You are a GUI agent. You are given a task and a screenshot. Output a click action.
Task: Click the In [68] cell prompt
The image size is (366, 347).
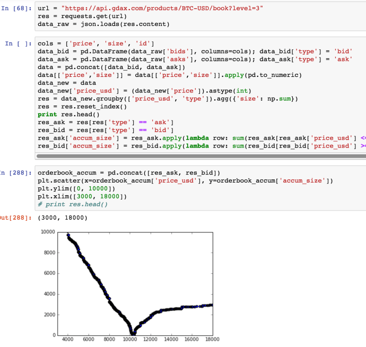coord(16,8)
